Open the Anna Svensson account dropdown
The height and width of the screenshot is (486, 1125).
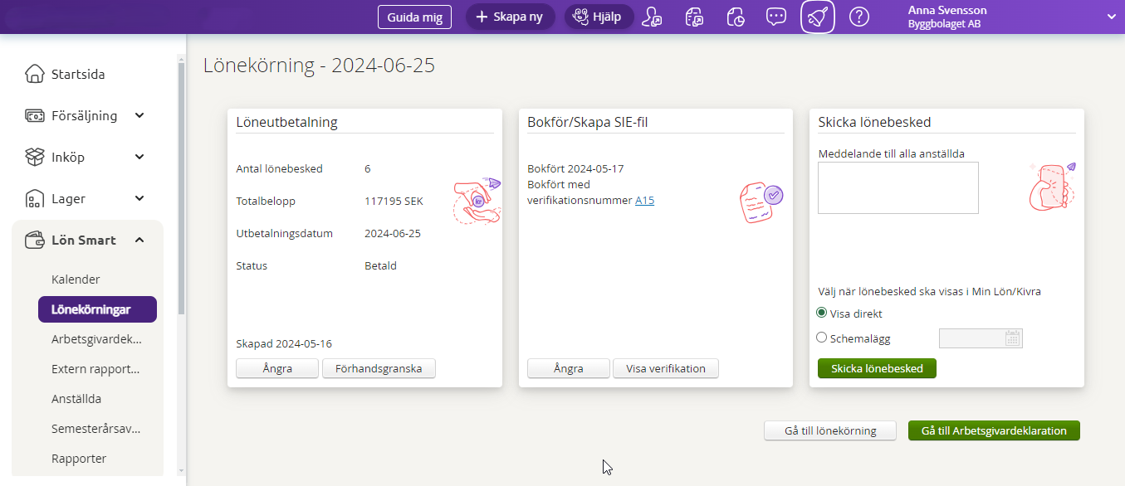(x=1111, y=17)
